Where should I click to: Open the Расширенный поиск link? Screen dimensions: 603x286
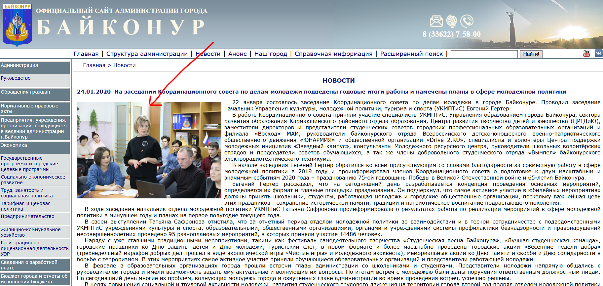click(411, 54)
